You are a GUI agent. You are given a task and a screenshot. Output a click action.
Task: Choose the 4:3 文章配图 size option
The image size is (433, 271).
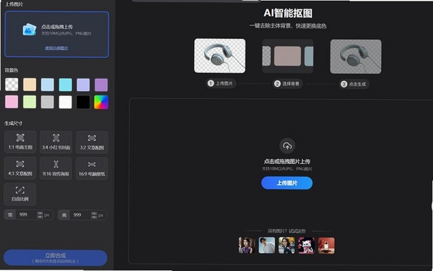tap(20, 168)
